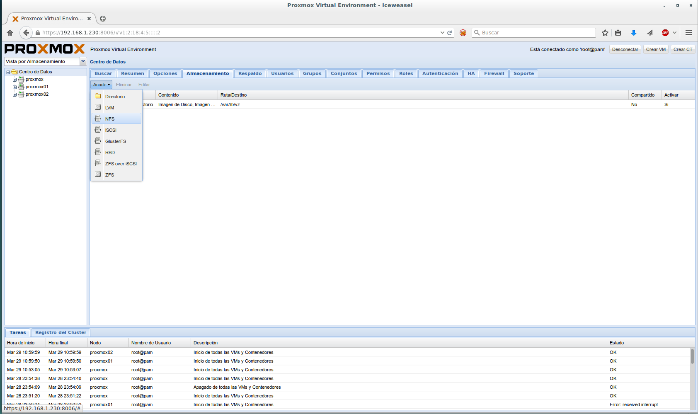Viewport: 698px width, 414px height.
Task: Click the Desconectar button
Action: tap(625, 49)
